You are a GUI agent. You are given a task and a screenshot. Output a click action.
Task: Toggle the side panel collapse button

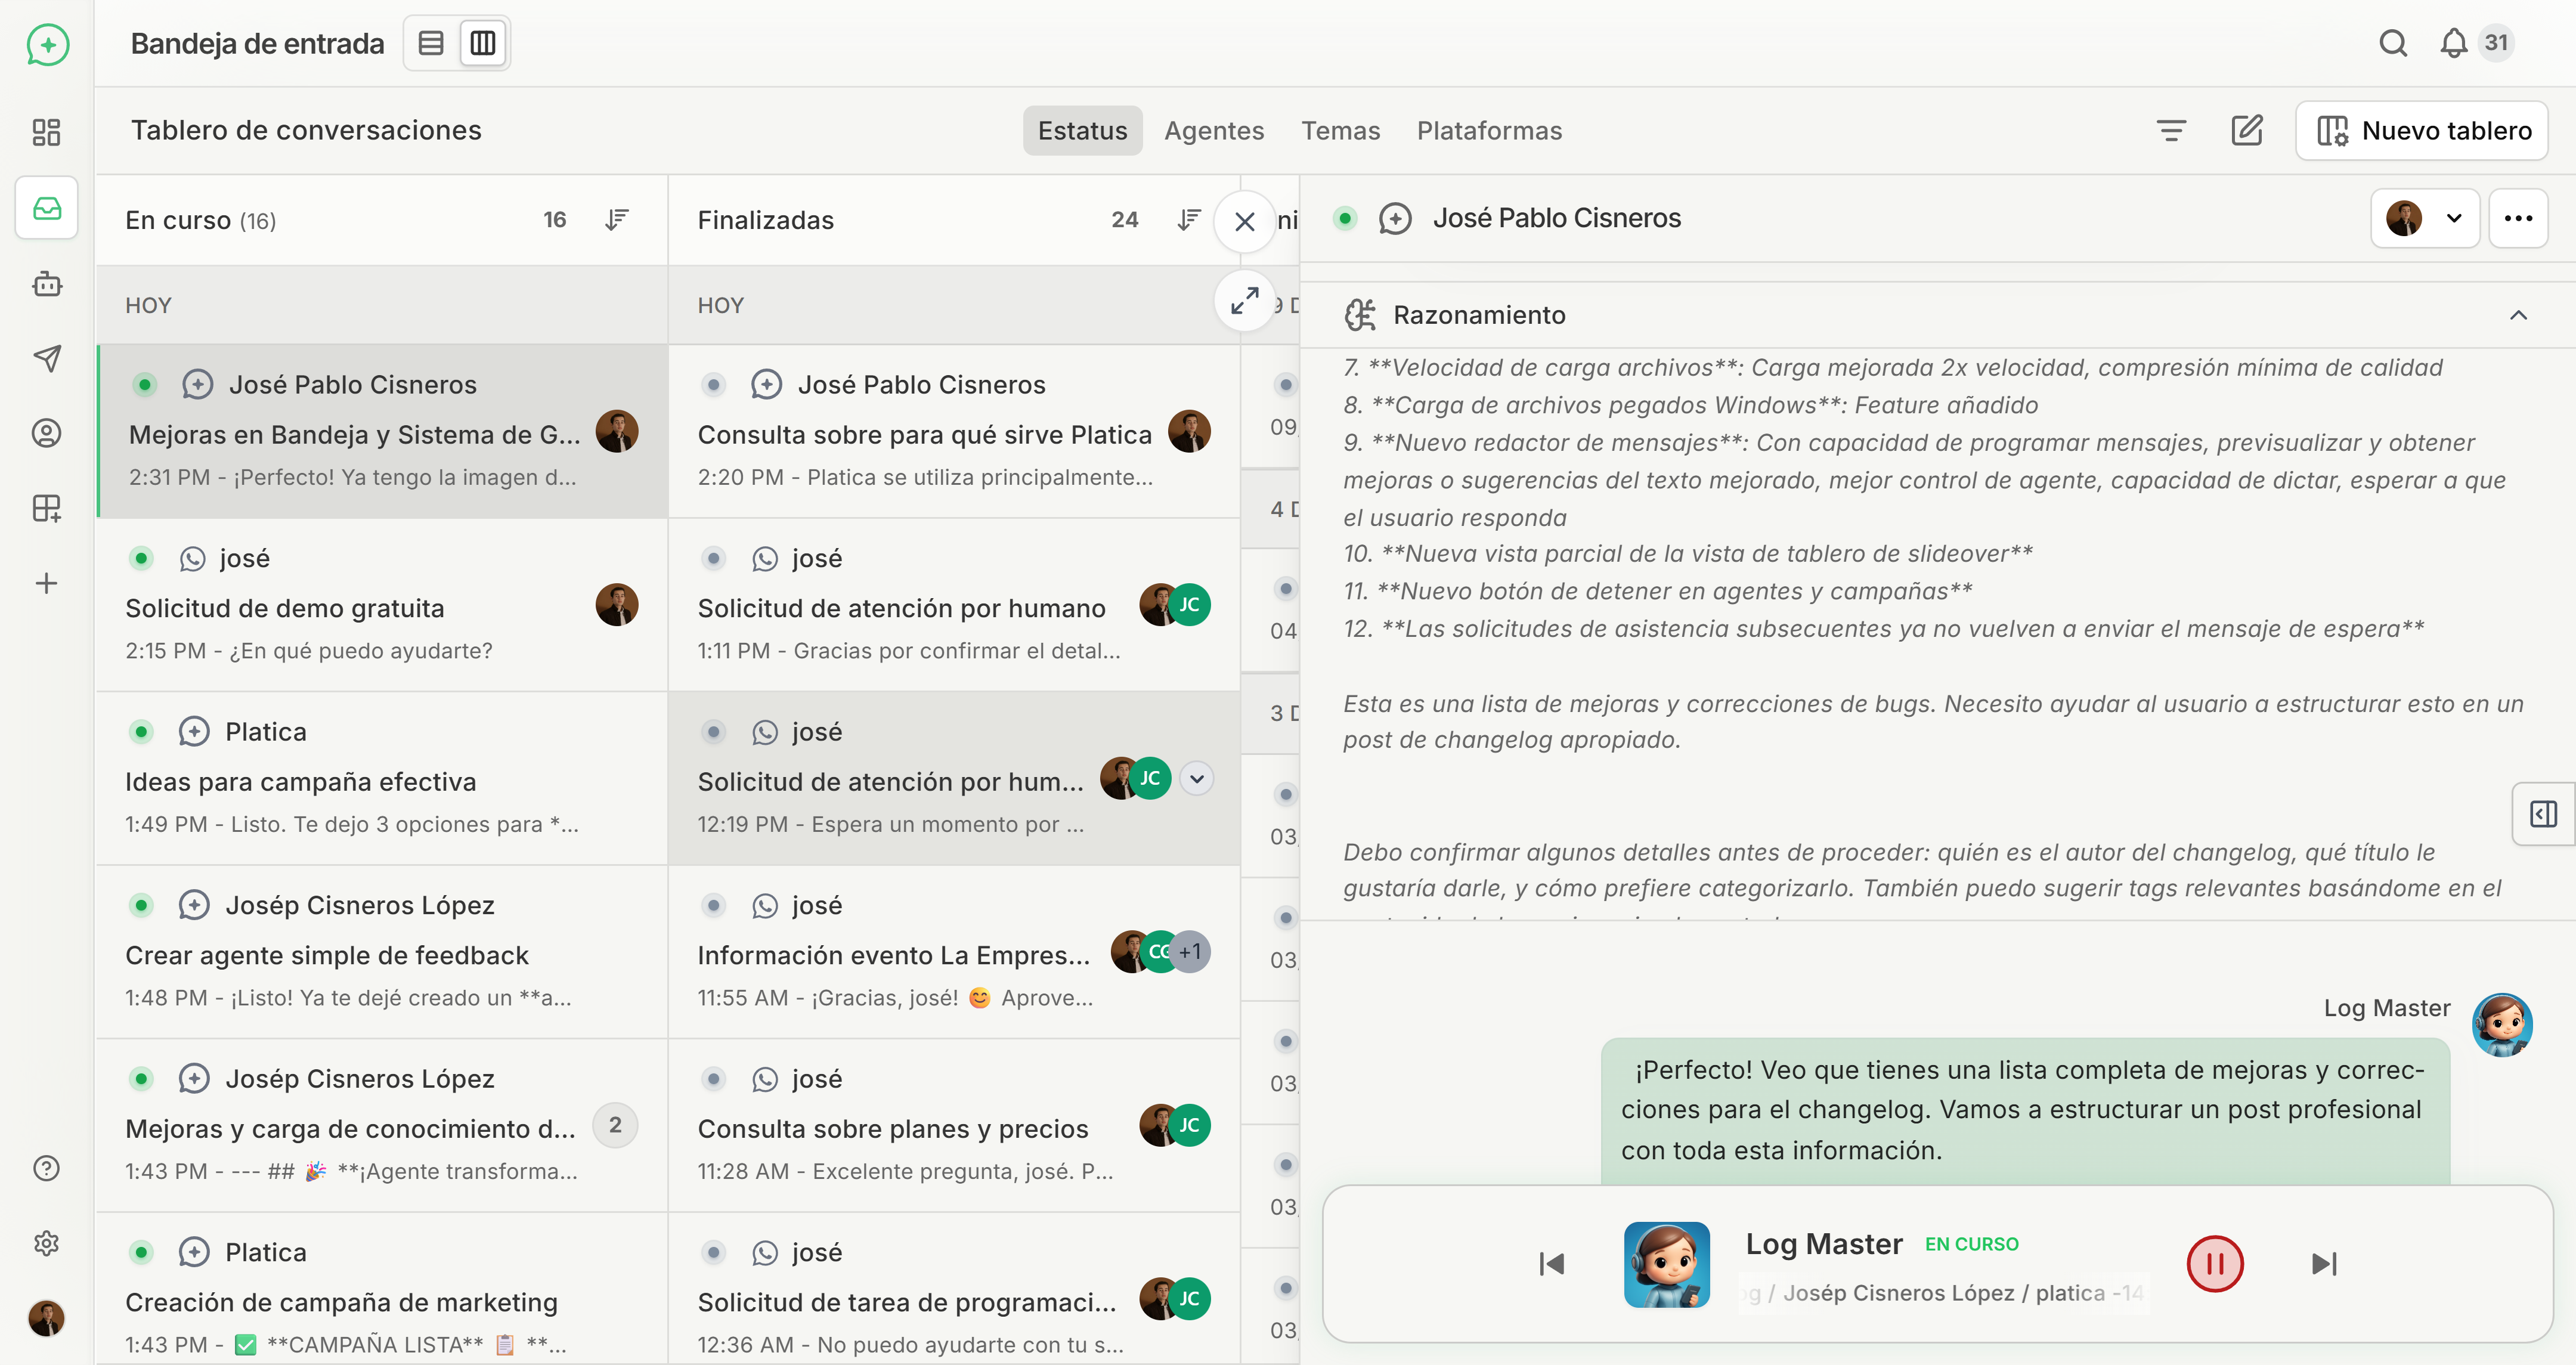click(x=2543, y=814)
